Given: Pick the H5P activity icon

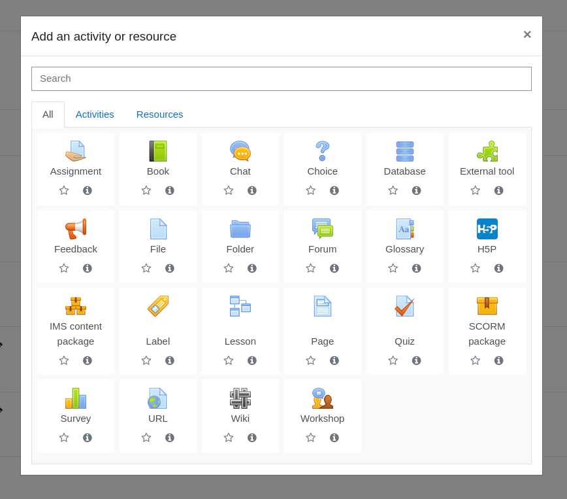Looking at the screenshot, I should [x=487, y=229].
